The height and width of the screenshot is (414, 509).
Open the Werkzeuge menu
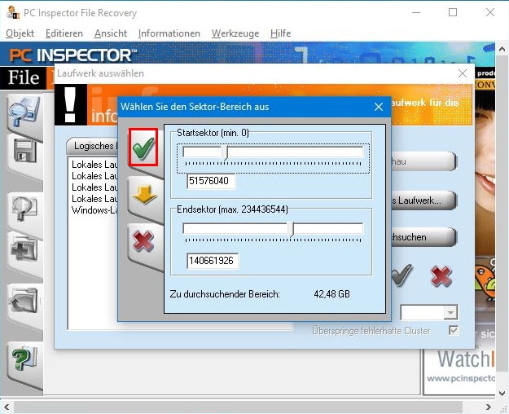point(235,33)
